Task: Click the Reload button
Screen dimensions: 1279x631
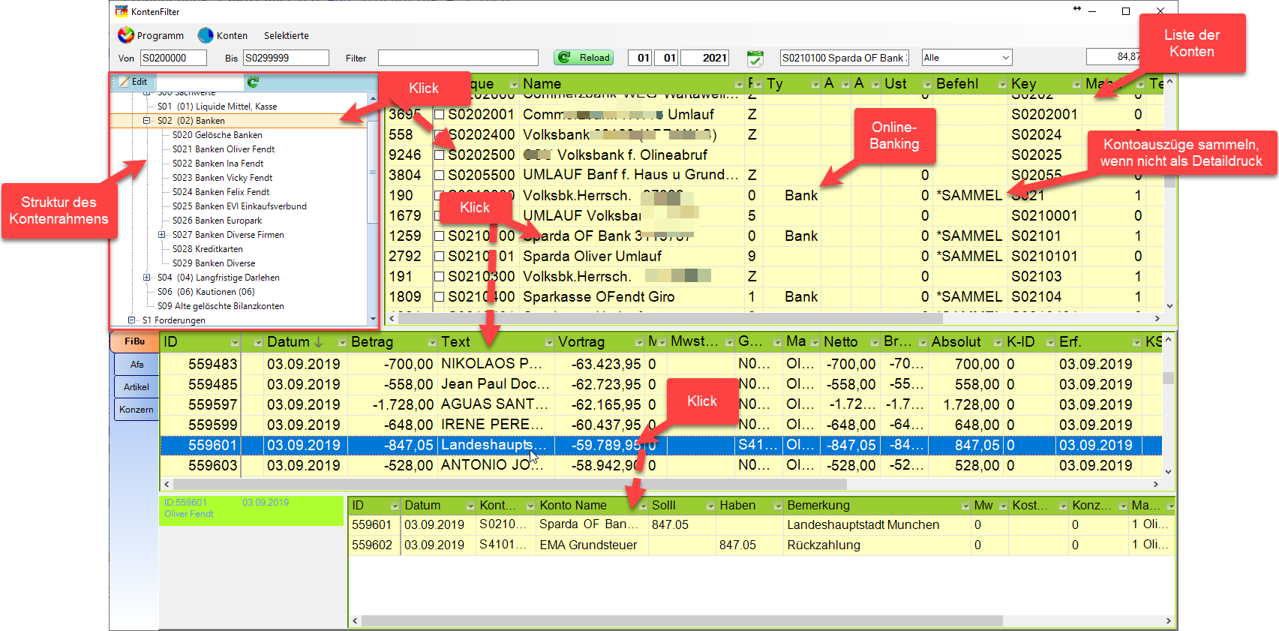Action: pos(584,58)
